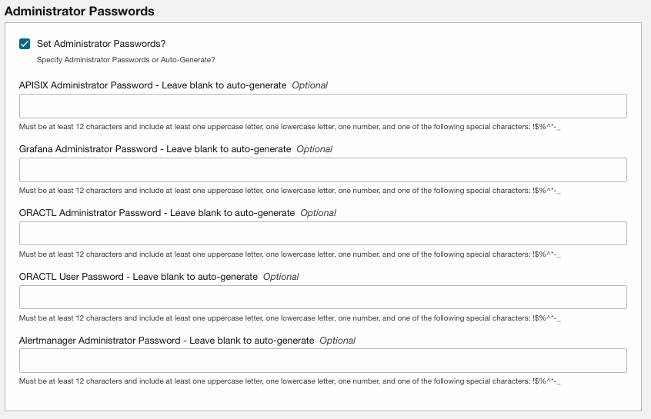The width and height of the screenshot is (651, 419).
Task: Click the Grafana Administrator Password label
Action: [155, 149]
